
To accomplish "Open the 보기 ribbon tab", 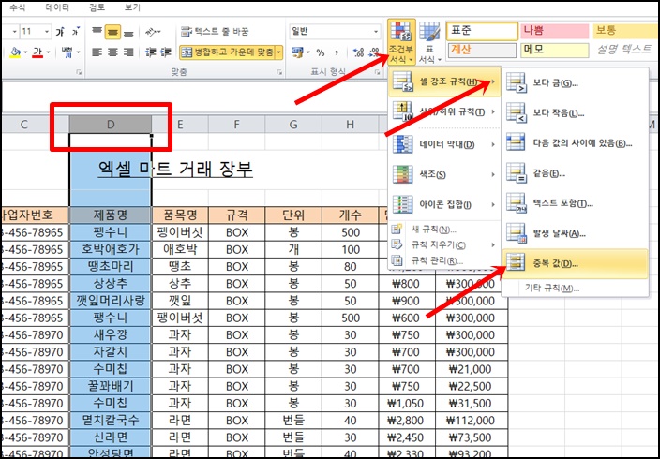I will [x=132, y=7].
